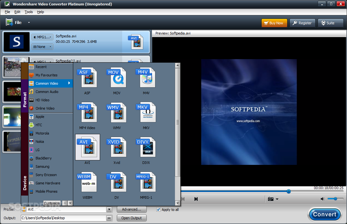Click the preview playback progress slider handle
This screenshot has width=347, height=224.
[288, 191]
